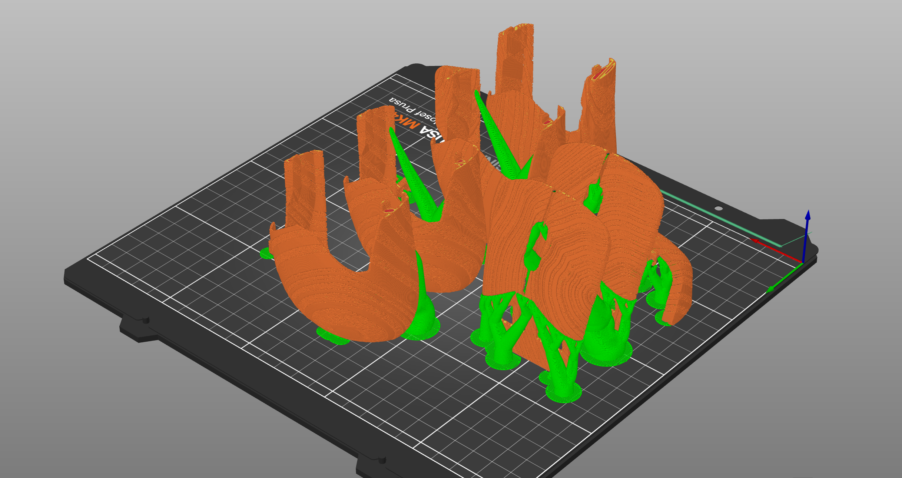Select the tallest orange model tower
The width and height of the screenshot is (902, 478).
pyautogui.click(x=515, y=59)
